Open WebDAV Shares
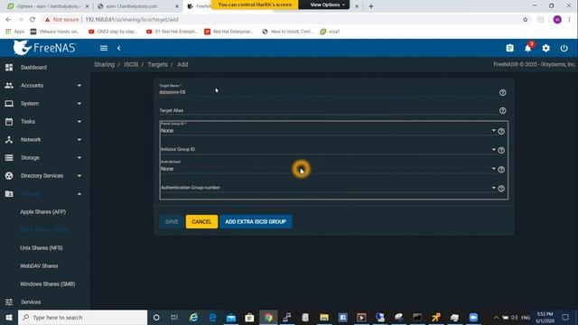Viewport: 578px width, 325px height. coord(39,266)
